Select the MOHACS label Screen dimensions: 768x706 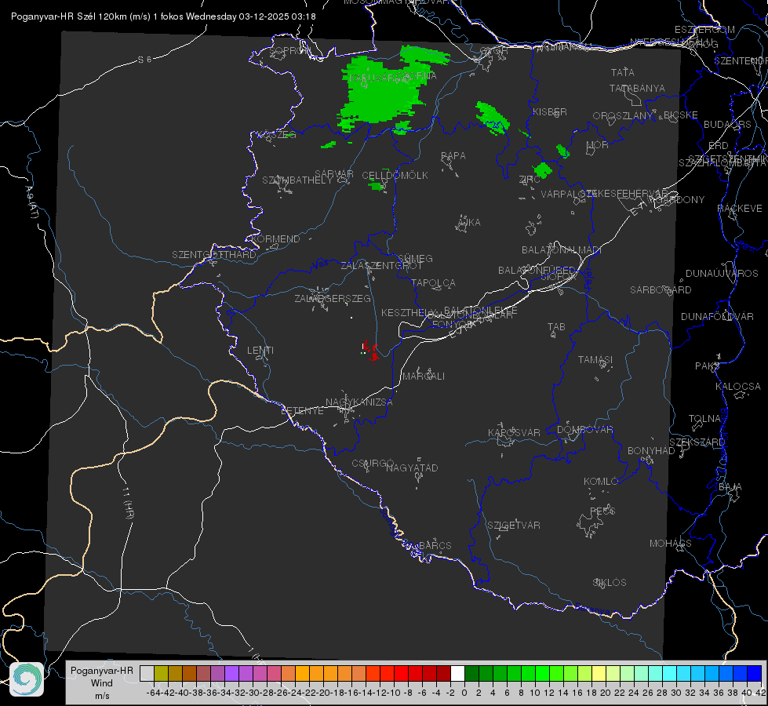click(670, 544)
